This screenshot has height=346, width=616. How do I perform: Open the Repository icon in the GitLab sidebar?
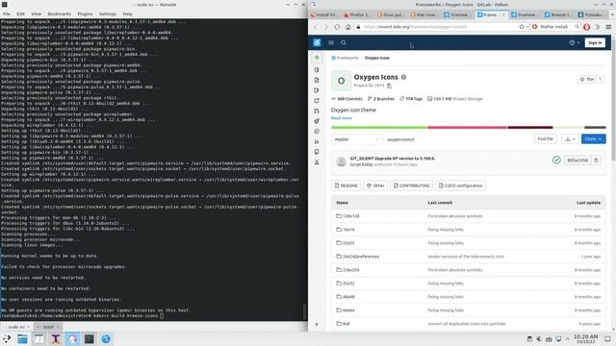click(317, 80)
